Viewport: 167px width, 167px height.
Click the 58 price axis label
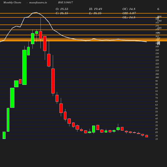pyautogui.click(x=157, y=108)
